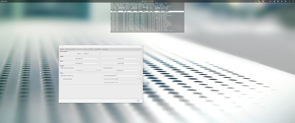Click plus button for Height Percentage
The image size is (295, 123).
tap(100, 58)
